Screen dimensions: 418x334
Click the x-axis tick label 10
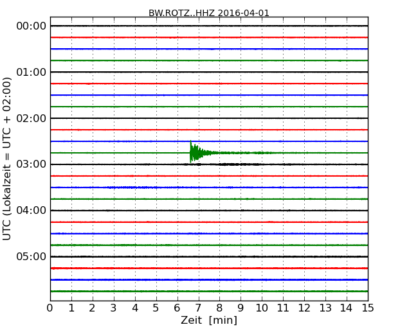(262, 308)
